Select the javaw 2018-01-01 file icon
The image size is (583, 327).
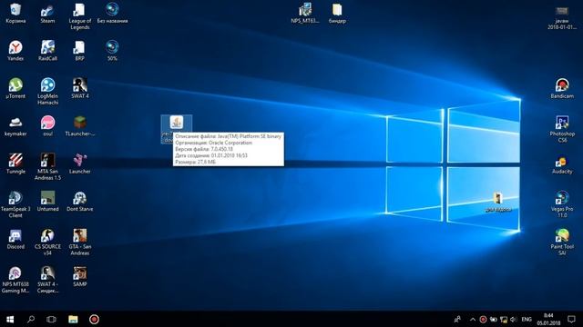(562, 18)
